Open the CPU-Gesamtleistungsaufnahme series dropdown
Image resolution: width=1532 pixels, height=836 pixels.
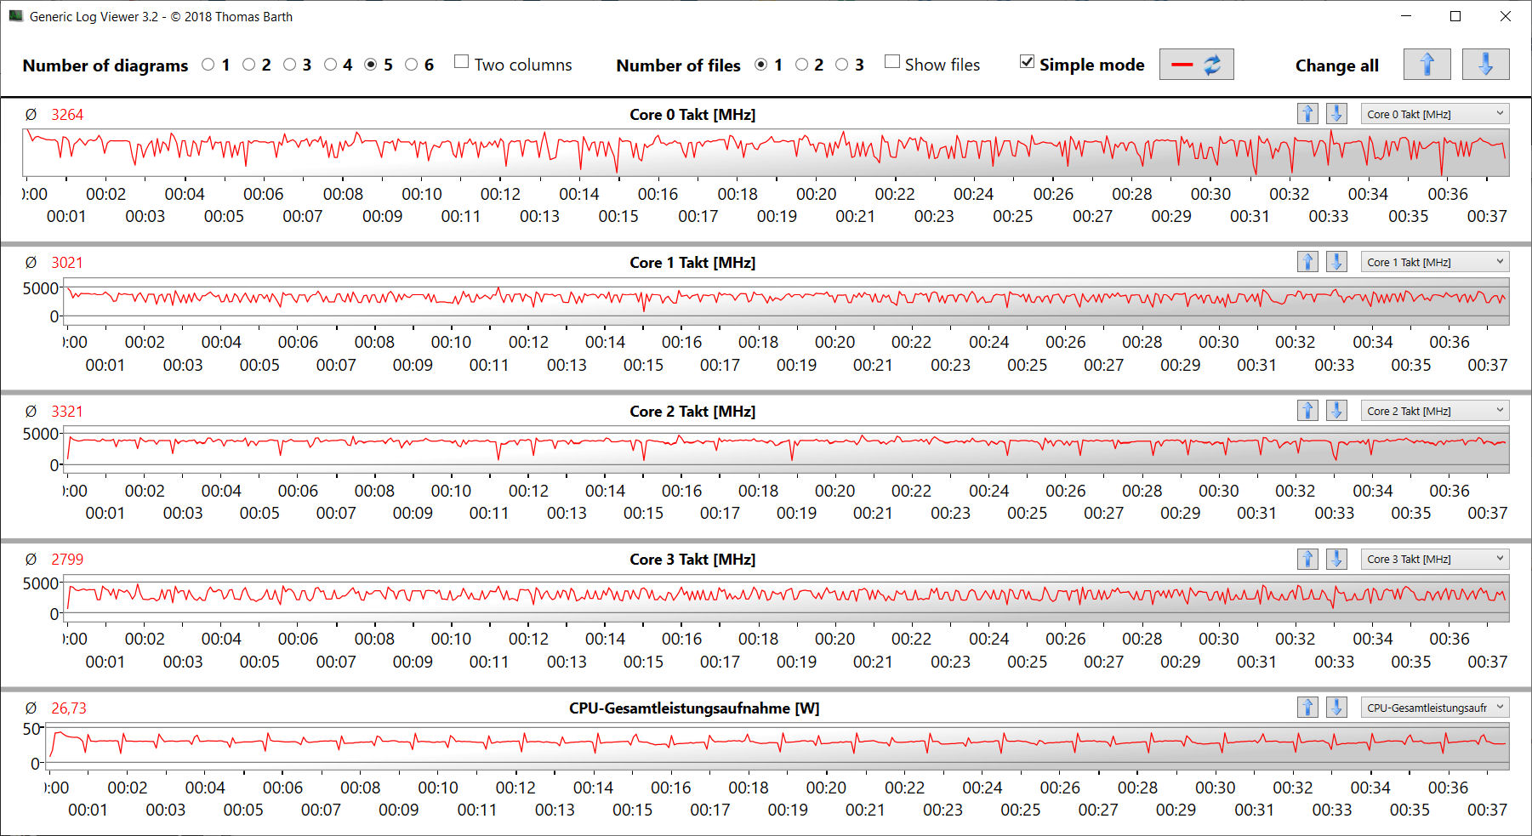click(1435, 708)
